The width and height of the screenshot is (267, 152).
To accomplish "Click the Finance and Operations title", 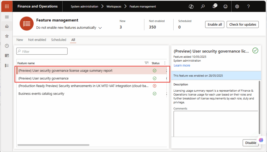I will click(38, 6).
